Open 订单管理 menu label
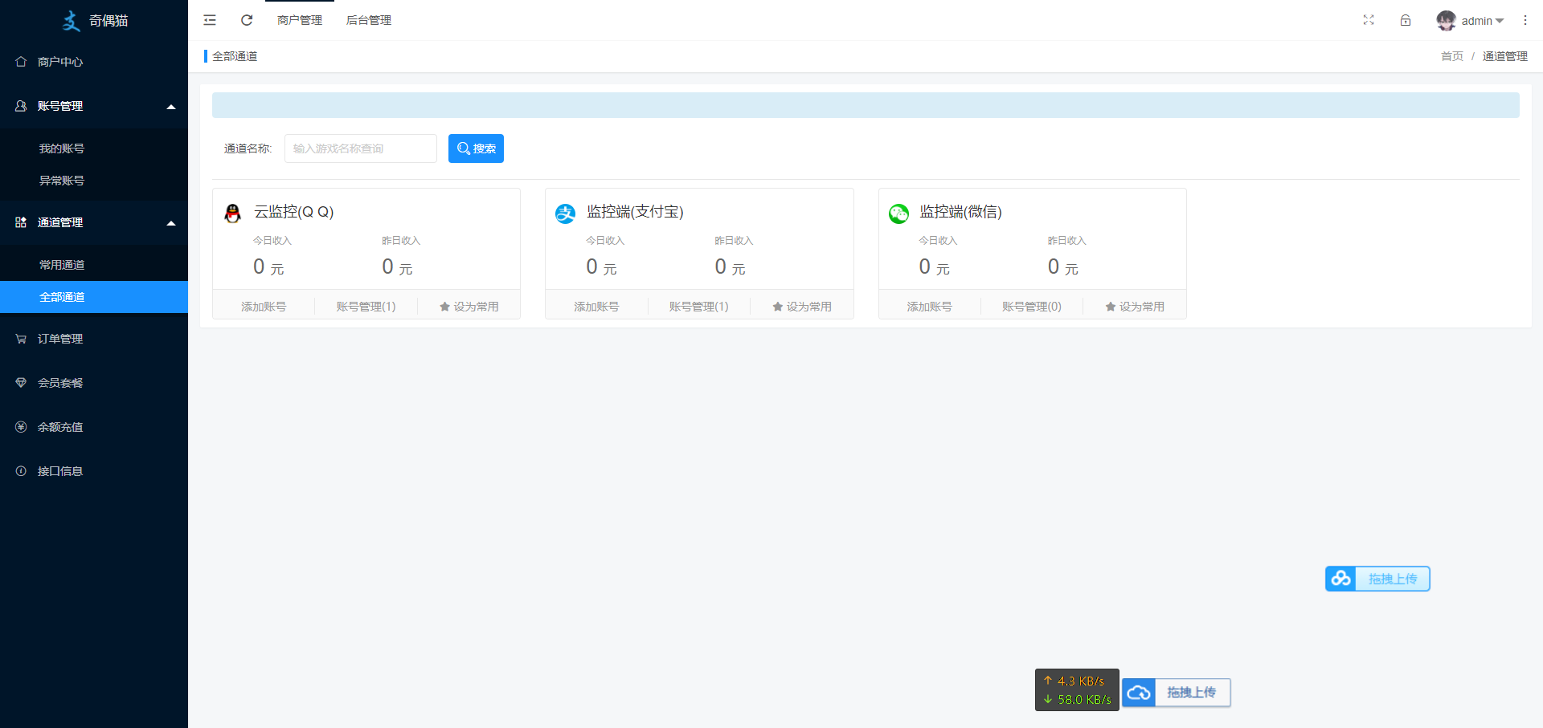 click(60, 339)
